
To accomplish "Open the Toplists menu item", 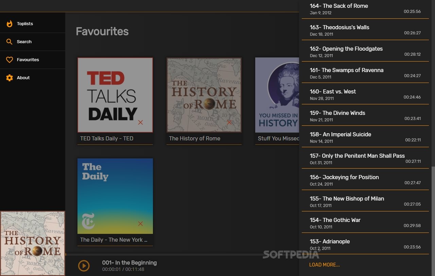I will tap(33, 24).
